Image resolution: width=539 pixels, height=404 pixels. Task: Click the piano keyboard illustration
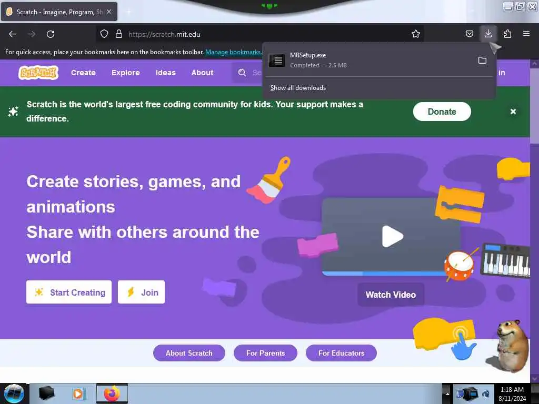click(505, 260)
